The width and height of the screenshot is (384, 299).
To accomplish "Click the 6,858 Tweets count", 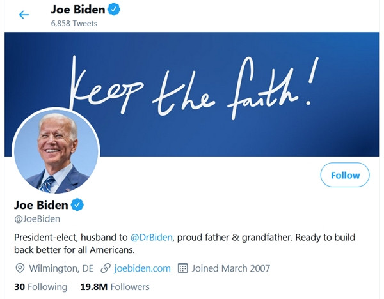I will click(74, 23).
